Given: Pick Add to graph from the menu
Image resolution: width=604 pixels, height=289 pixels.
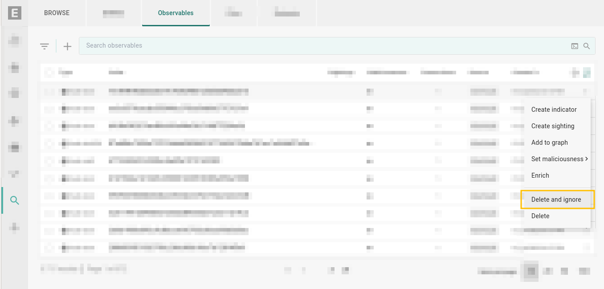Looking at the screenshot, I should pos(549,142).
